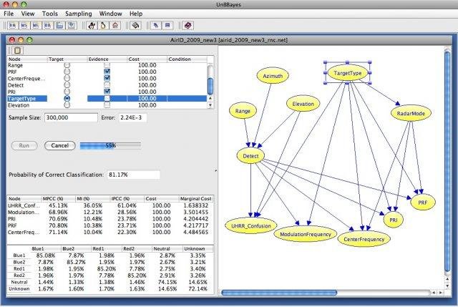Click the node table scrollbar up arrow
This screenshot has height=307, width=458.
coord(210,99)
